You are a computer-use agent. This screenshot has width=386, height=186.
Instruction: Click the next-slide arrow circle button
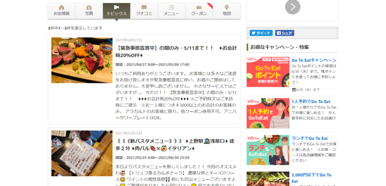tap(293, 7)
